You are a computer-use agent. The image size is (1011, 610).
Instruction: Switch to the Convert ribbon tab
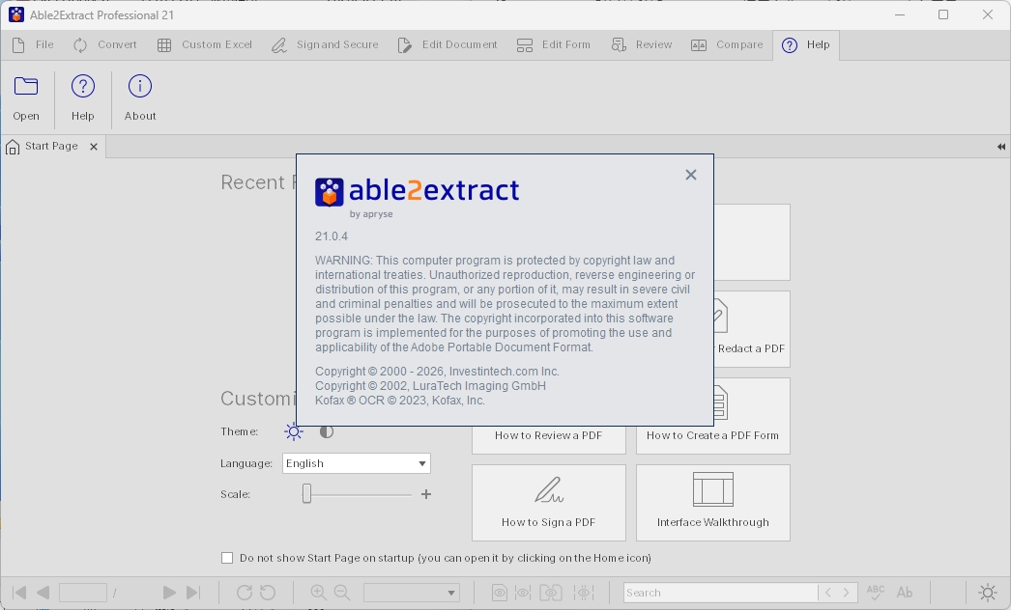103,44
